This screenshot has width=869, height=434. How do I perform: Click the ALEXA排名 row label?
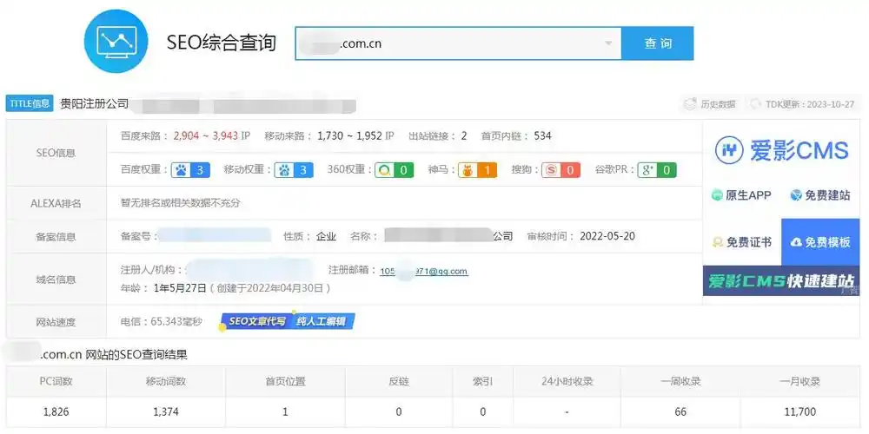pos(56,203)
